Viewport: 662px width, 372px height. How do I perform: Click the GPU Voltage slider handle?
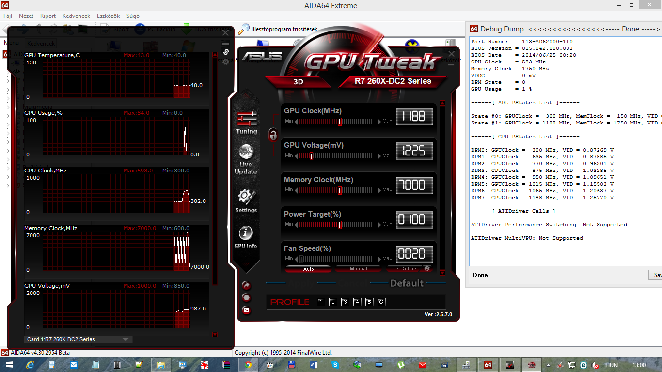(311, 156)
